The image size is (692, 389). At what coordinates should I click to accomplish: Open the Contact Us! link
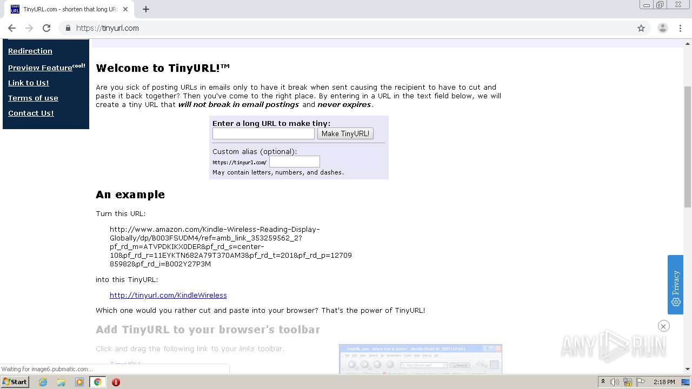point(31,113)
